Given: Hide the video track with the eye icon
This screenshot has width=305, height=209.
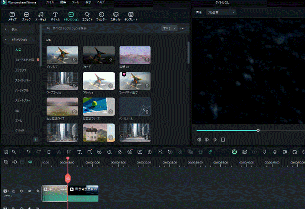Looking at the screenshot, I should 30,191.
